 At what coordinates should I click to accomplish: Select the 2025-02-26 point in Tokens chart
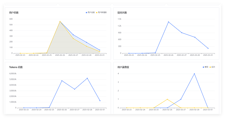62,81
